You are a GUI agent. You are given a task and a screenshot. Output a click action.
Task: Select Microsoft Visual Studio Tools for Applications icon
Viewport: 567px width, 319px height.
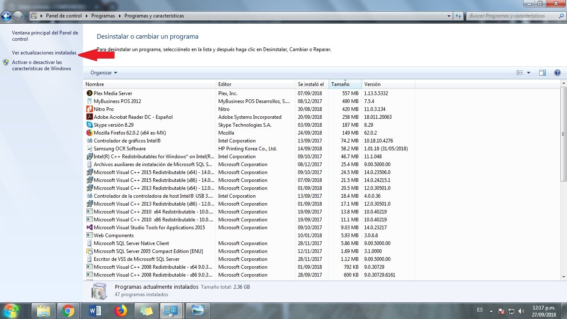90,228
